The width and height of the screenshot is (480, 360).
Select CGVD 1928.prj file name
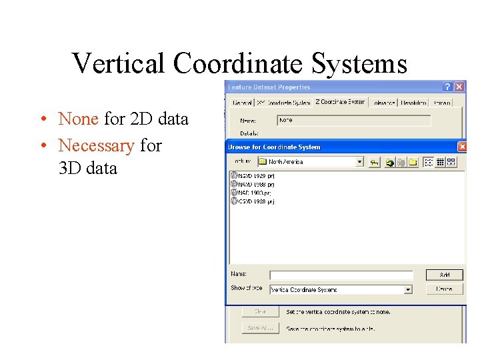click(256, 201)
